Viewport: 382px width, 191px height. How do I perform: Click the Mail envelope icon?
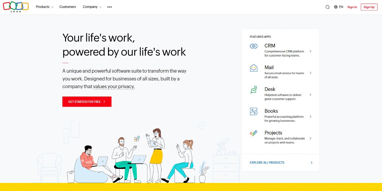[254, 68]
